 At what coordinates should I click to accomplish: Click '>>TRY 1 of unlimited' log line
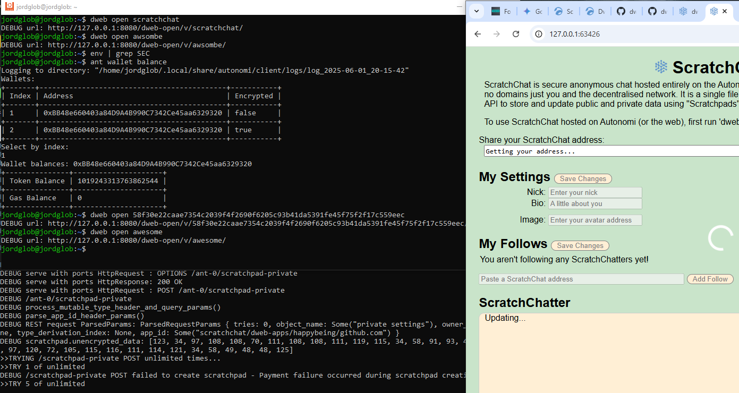tap(43, 367)
